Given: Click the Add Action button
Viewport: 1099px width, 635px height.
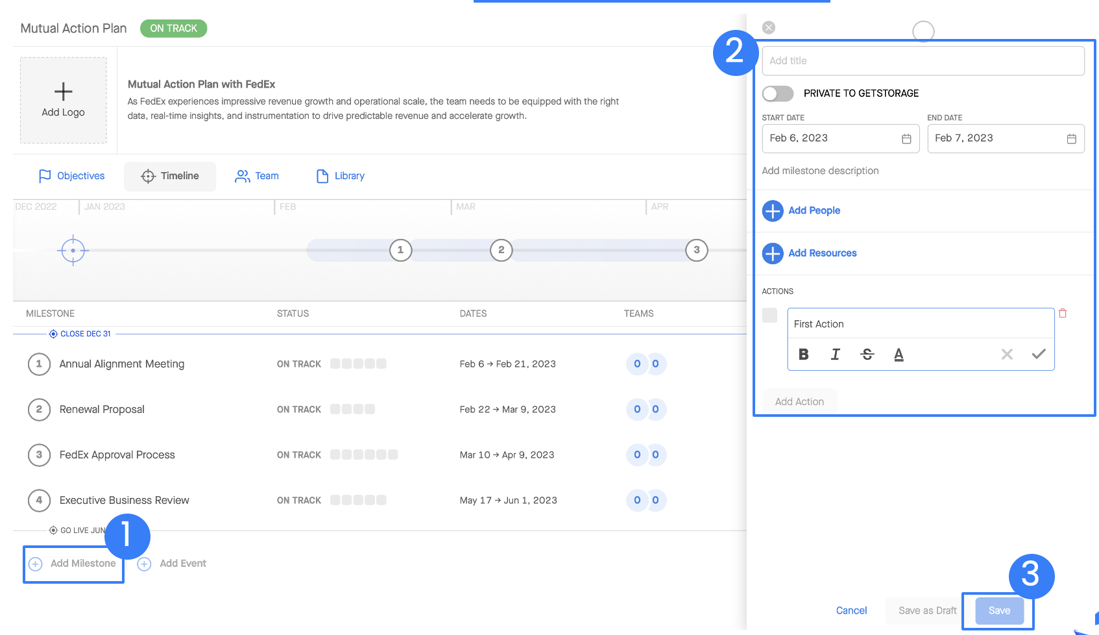Looking at the screenshot, I should (799, 402).
